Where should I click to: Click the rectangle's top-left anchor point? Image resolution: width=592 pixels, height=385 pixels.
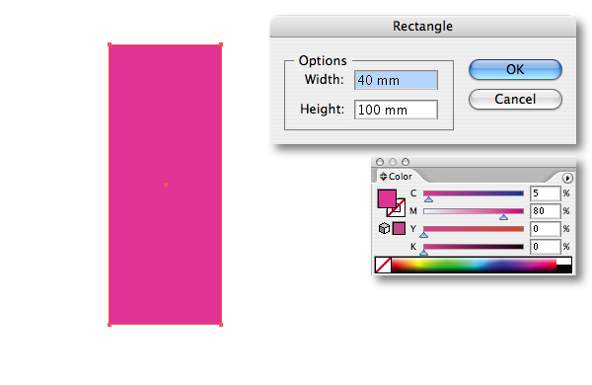pyautogui.click(x=110, y=44)
